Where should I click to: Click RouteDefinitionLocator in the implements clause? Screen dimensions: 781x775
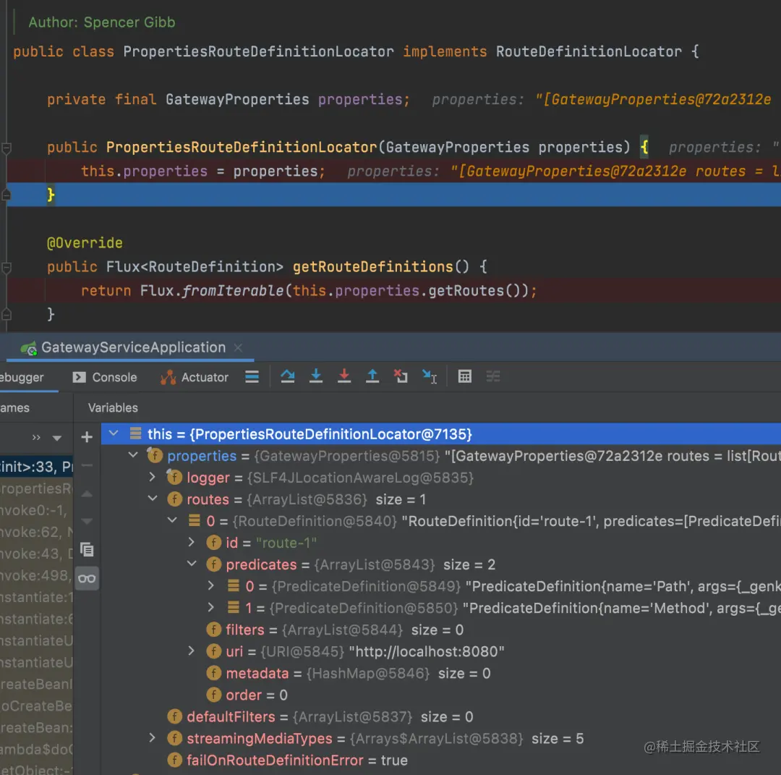pos(589,51)
